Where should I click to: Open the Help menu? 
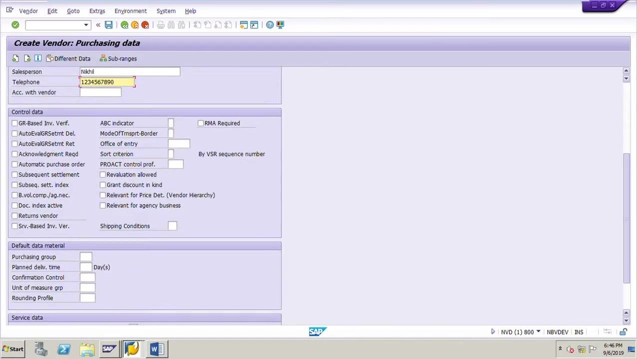tap(190, 11)
